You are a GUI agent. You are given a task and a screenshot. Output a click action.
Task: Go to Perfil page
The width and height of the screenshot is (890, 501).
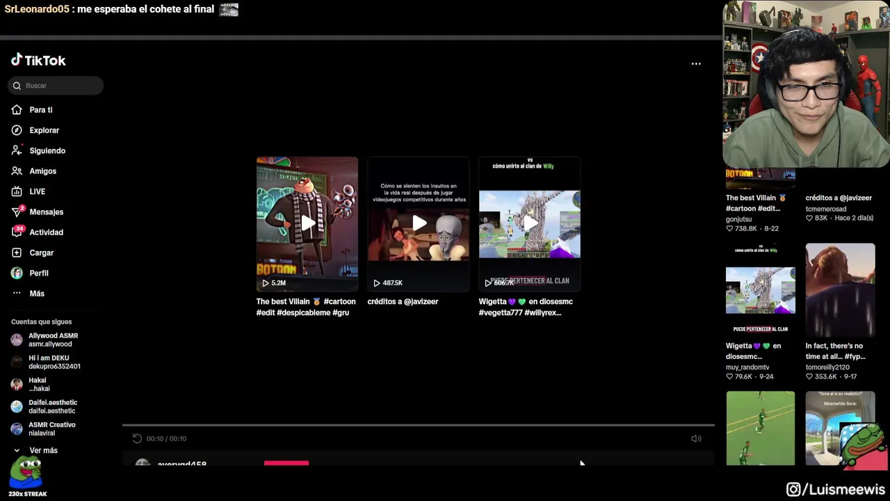39,273
